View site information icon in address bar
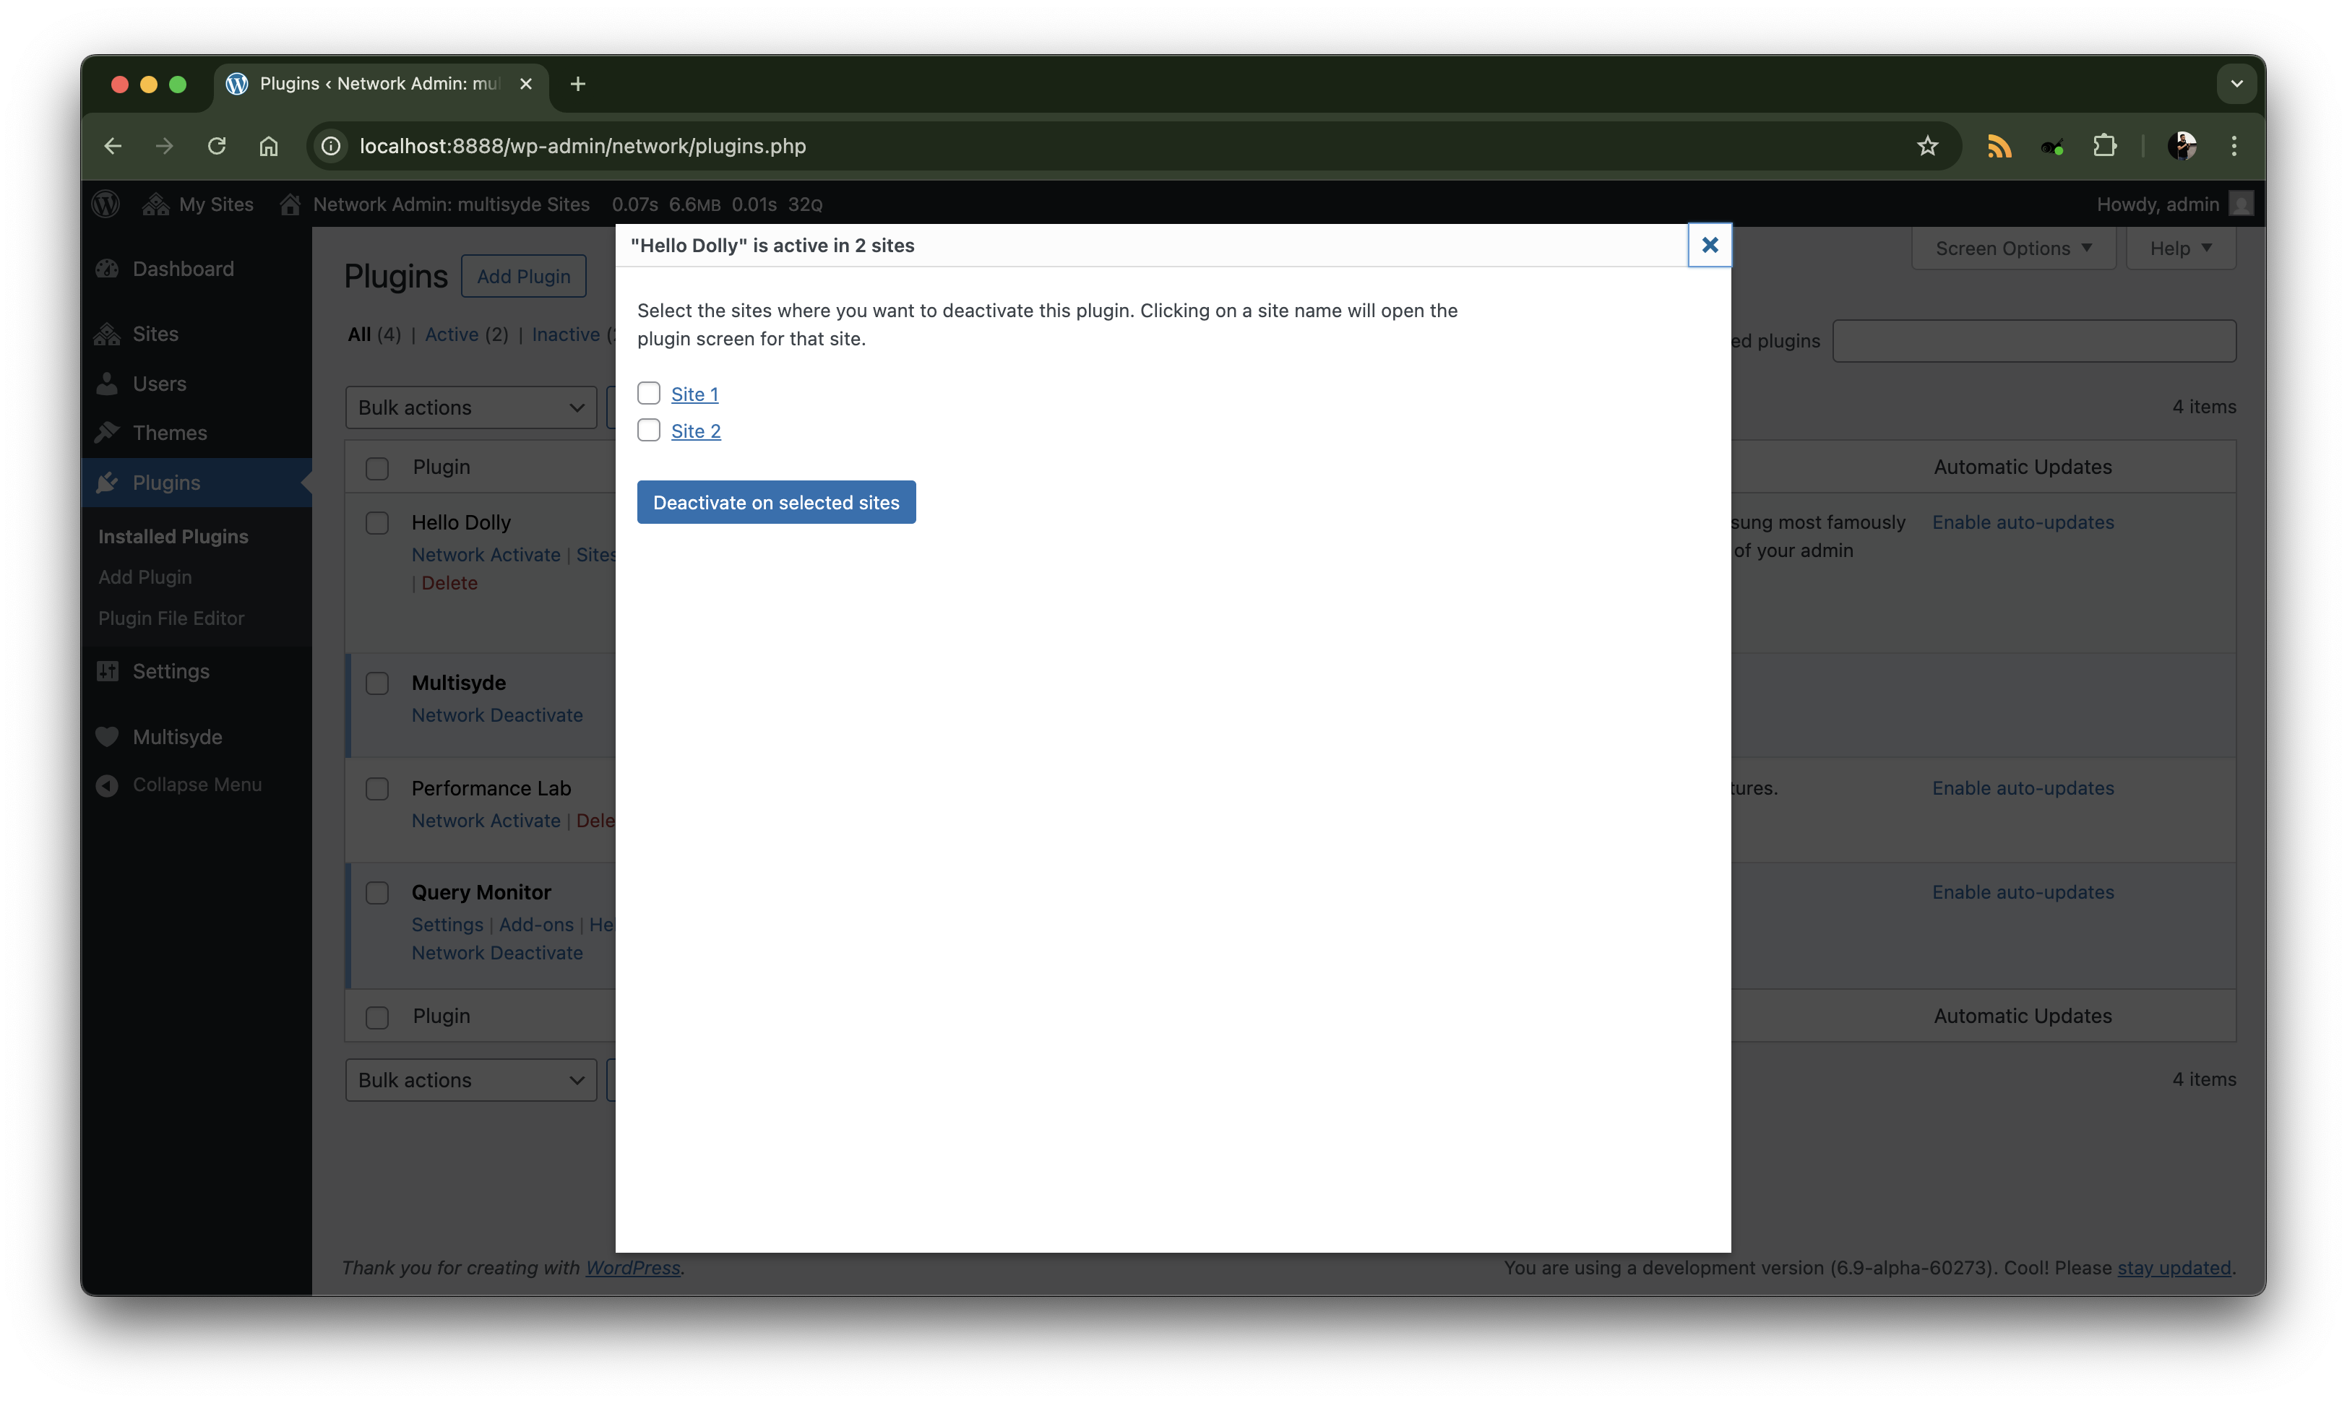2347x1403 pixels. [331, 146]
